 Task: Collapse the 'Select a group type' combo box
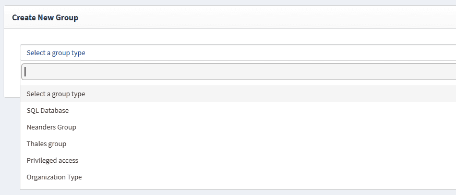click(x=238, y=53)
